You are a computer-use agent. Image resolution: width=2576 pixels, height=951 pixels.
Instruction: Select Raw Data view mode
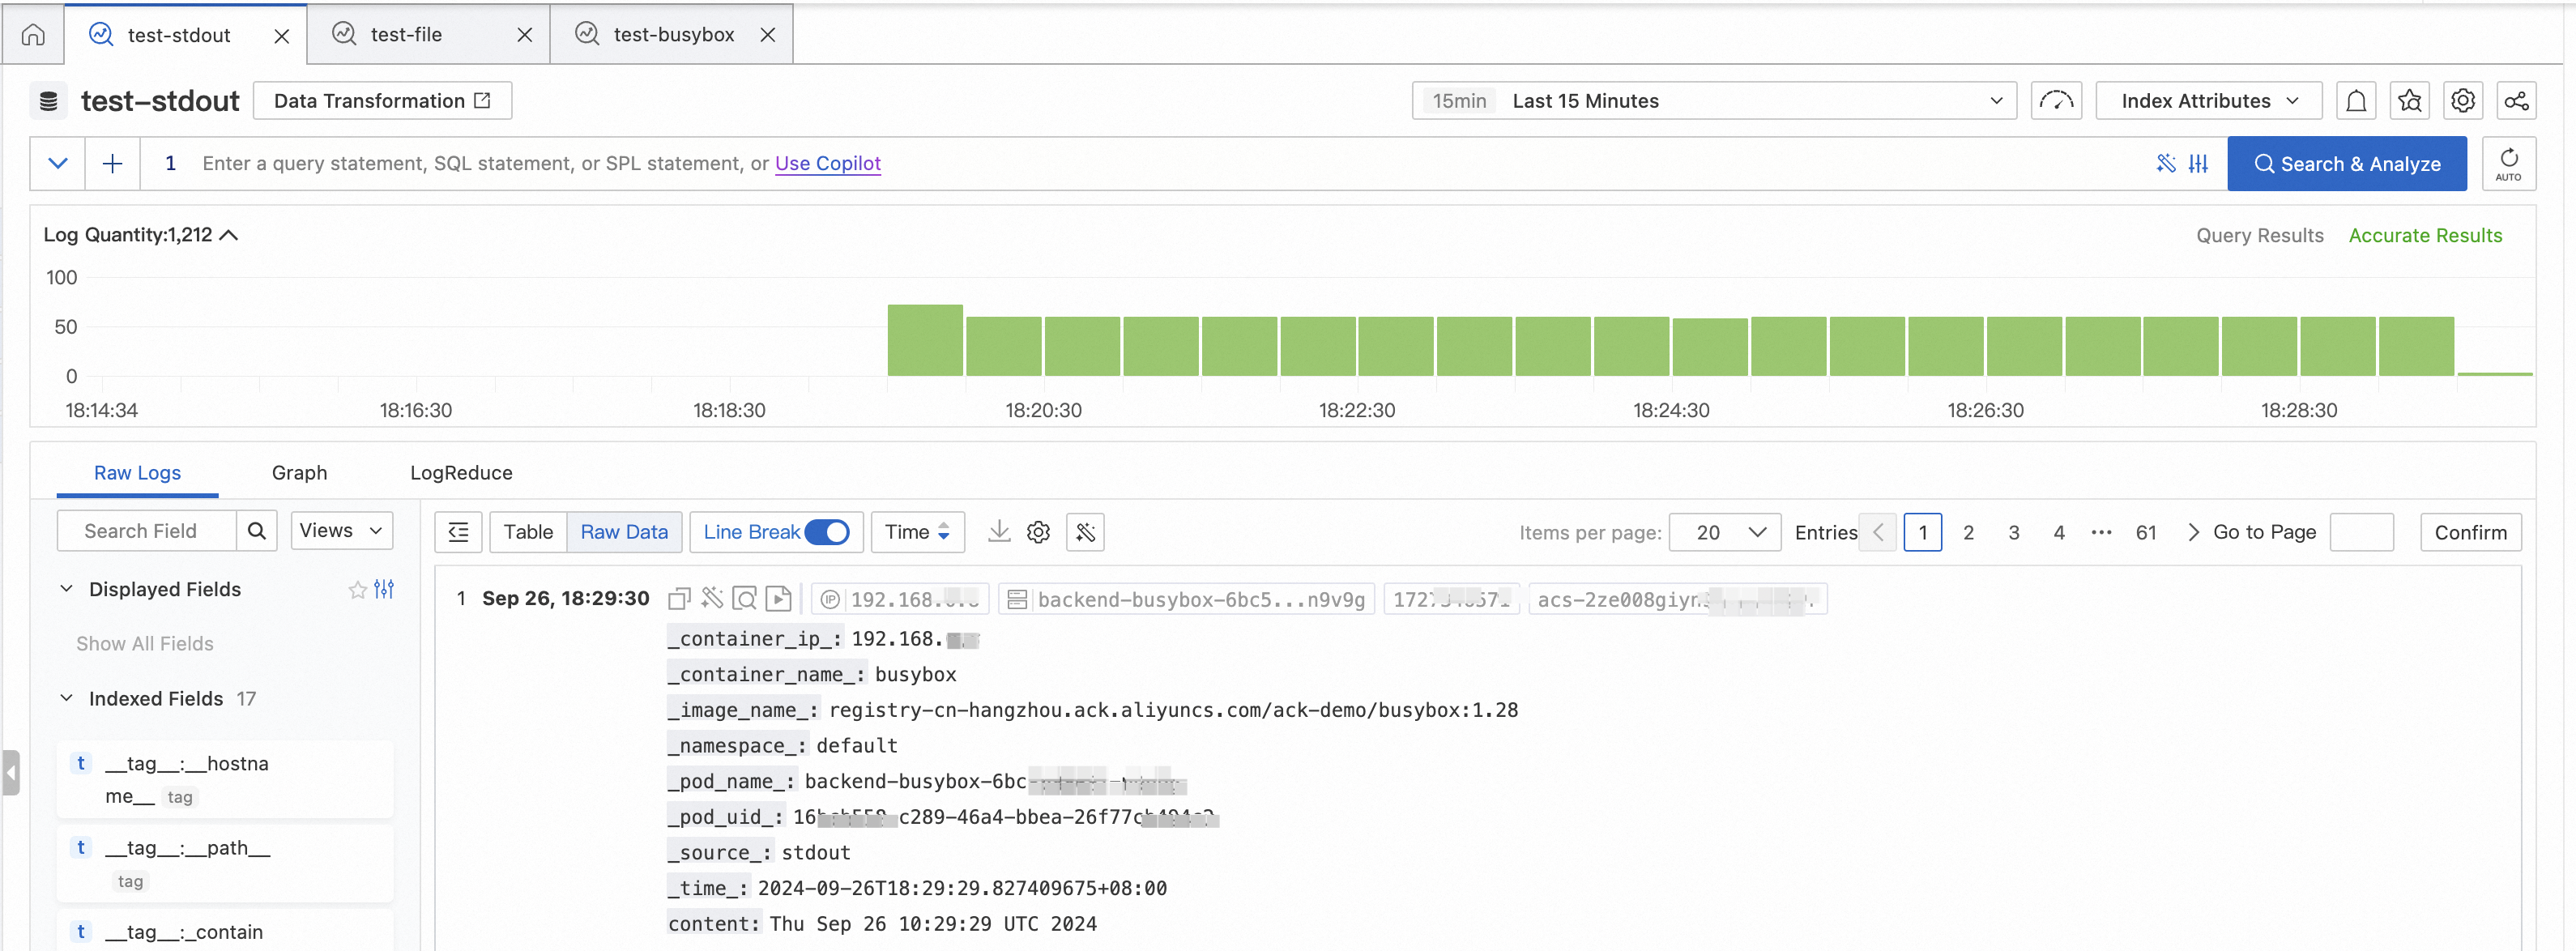624,532
